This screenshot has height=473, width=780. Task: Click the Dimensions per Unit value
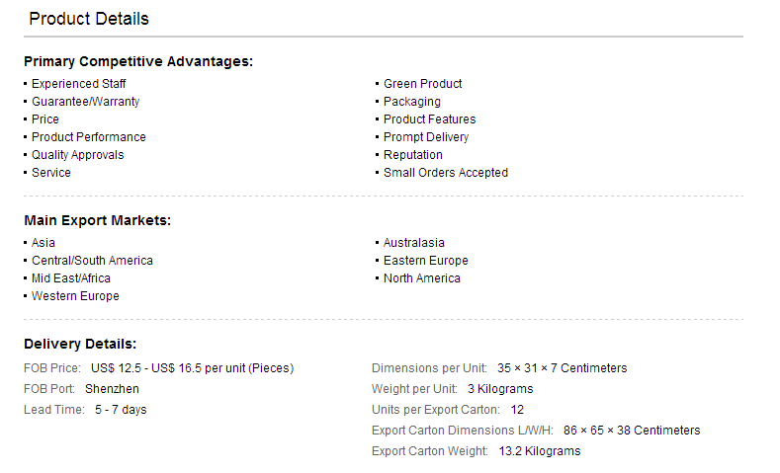click(562, 368)
